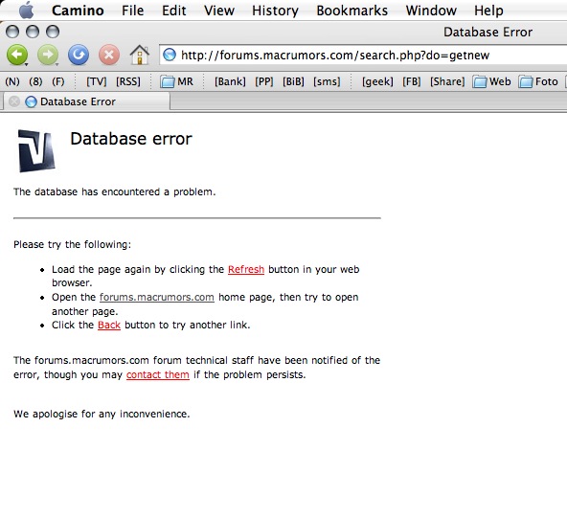This screenshot has width=567, height=517.
Task: Open the [FB] bookmark
Action: [412, 81]
